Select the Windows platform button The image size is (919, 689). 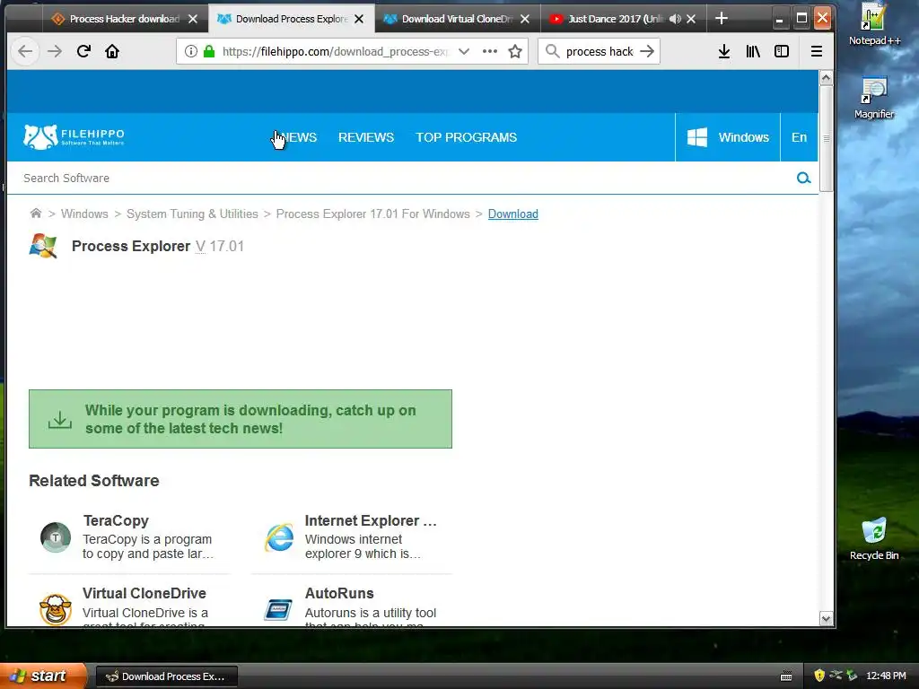[728, 137]
